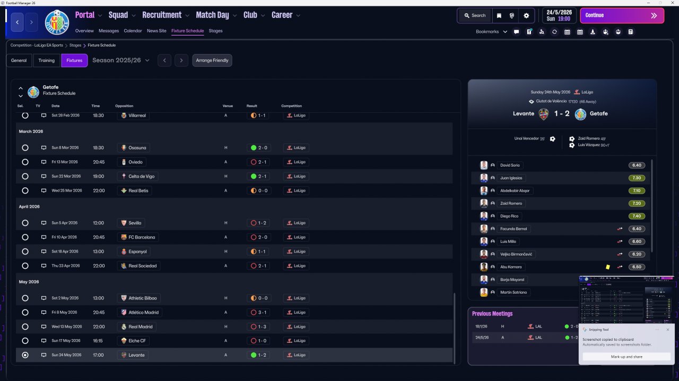The image size is (679, 381).
Task: Click the Getafe club badge in header
Action: click(x=57, y=22)
